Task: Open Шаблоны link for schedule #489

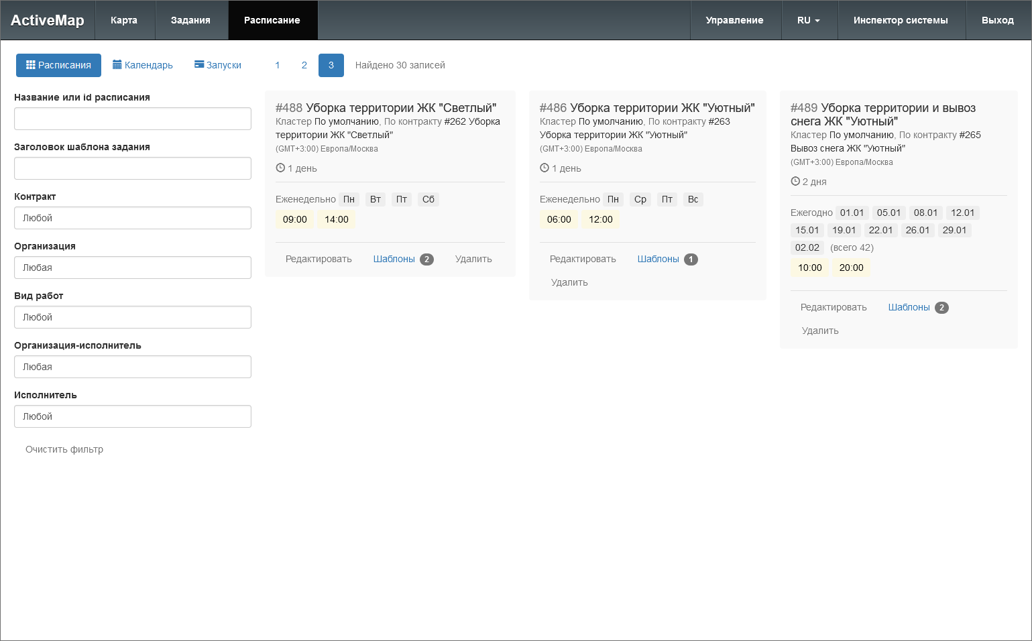Action: 909,307
